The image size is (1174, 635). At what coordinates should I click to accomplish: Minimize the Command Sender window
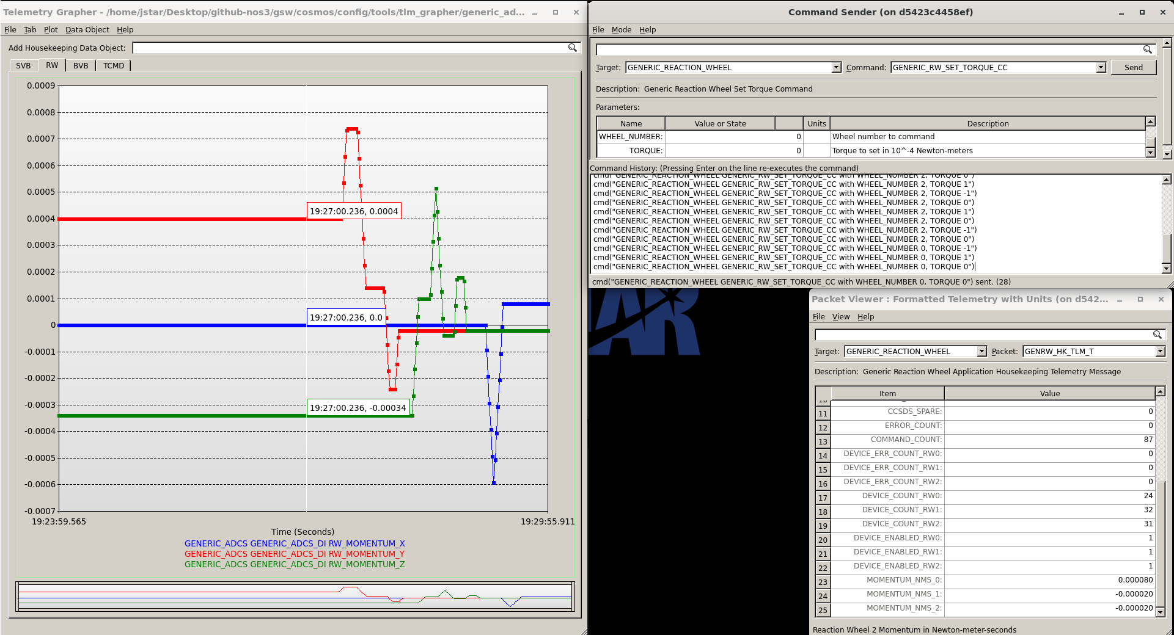(1121, 12)
